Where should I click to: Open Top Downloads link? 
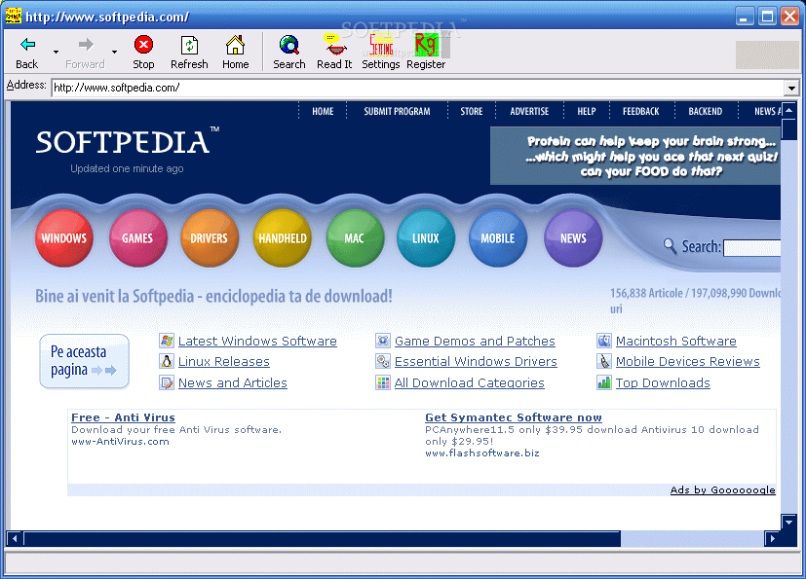663,383
